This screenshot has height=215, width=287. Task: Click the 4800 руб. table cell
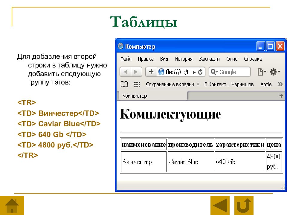[274, 162]
